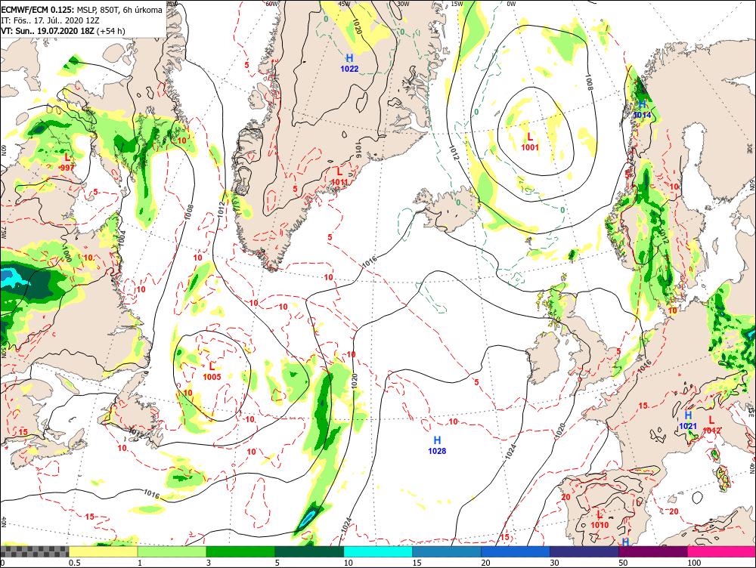Click the '30W' longitude label

point(404,3)
